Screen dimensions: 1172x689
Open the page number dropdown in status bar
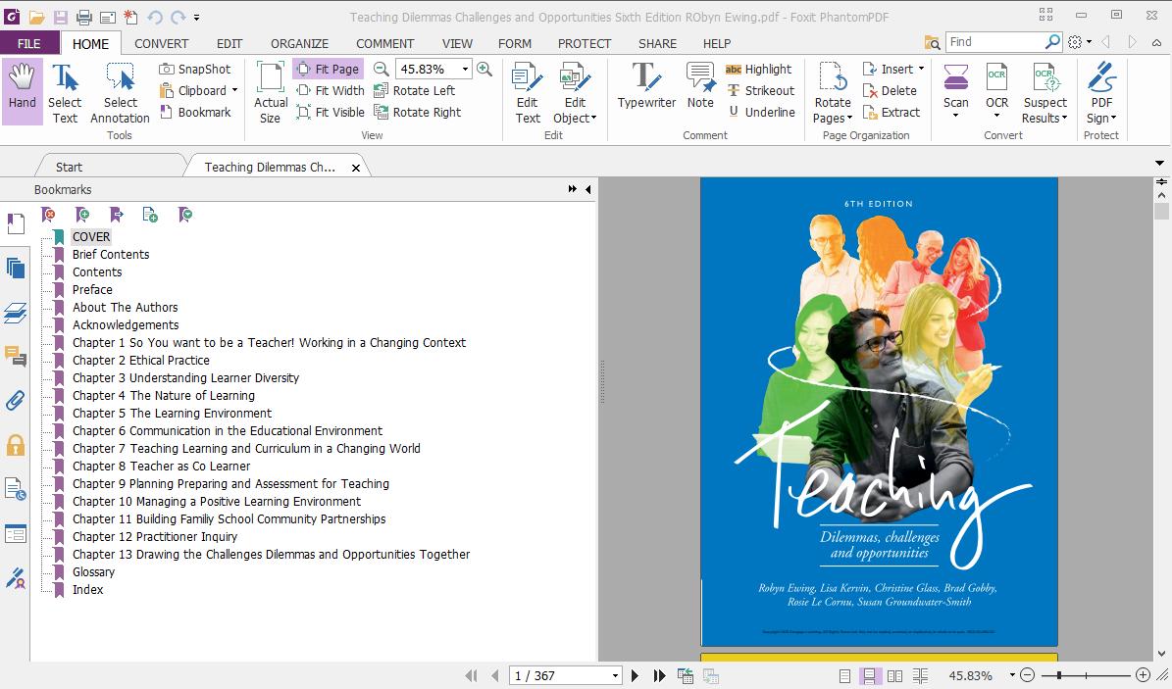(615, 675)
